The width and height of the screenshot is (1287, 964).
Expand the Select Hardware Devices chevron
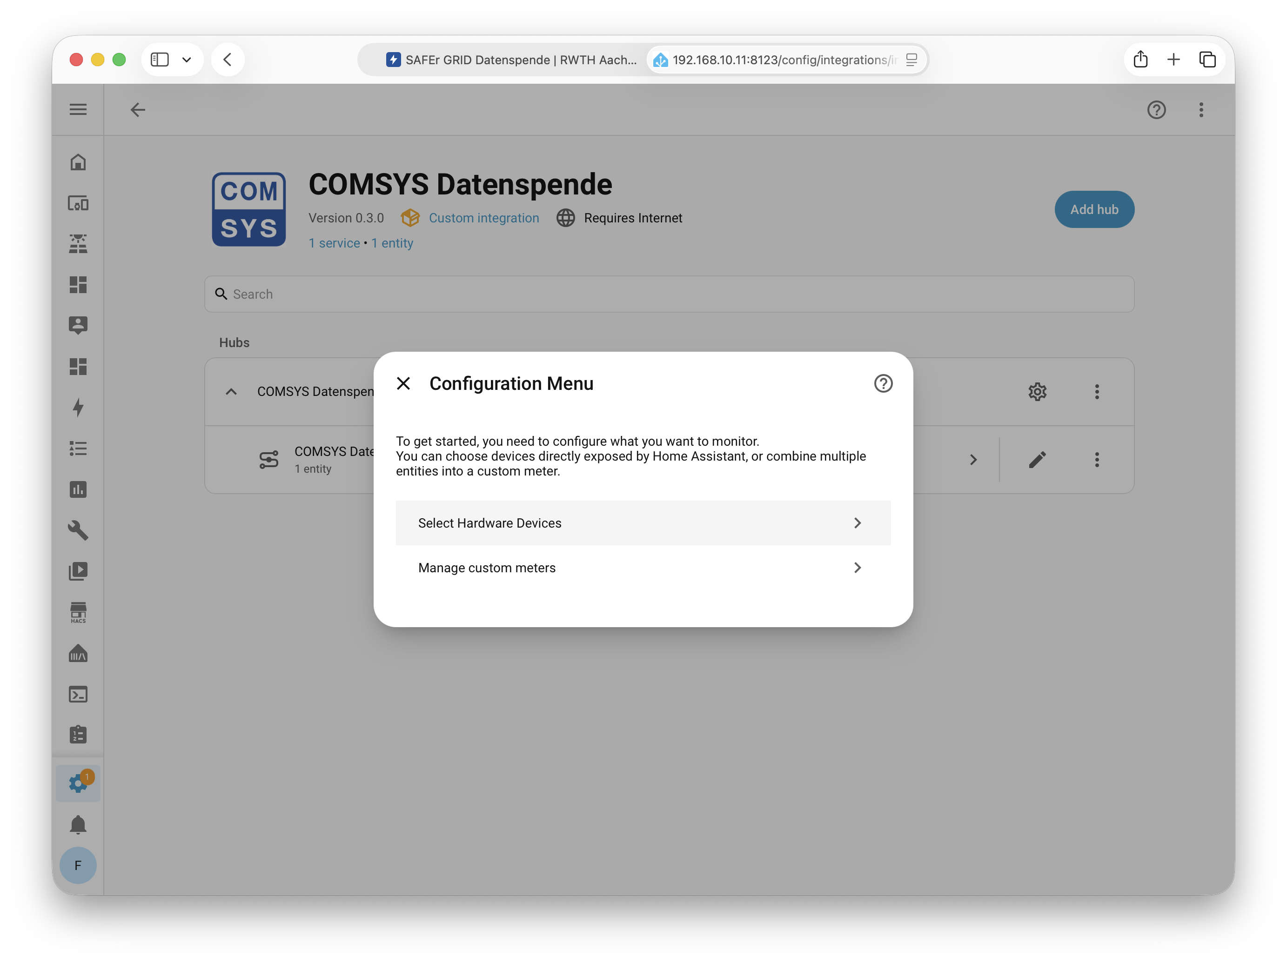pos(857,523)
